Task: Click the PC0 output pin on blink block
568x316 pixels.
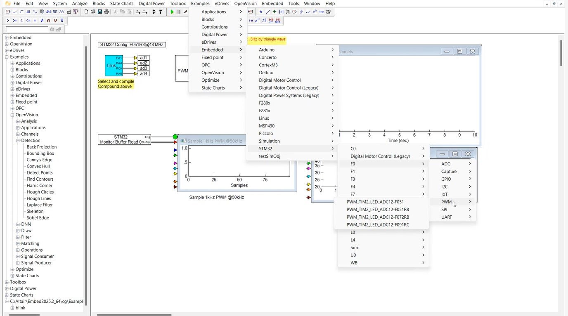Action: pyautogui.click(x=119, y=68)
